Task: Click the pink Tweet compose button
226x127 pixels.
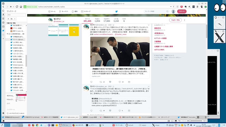Action: 182,11
